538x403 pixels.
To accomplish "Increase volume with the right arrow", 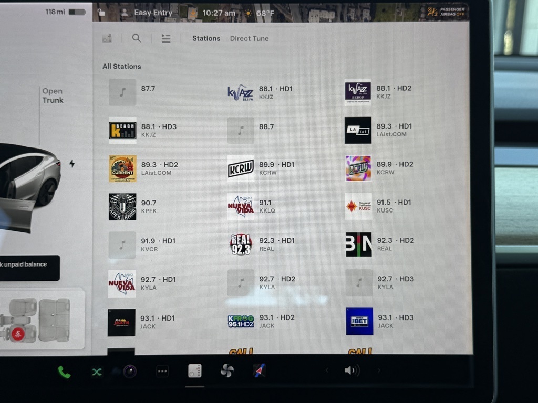I will [379, 370].
